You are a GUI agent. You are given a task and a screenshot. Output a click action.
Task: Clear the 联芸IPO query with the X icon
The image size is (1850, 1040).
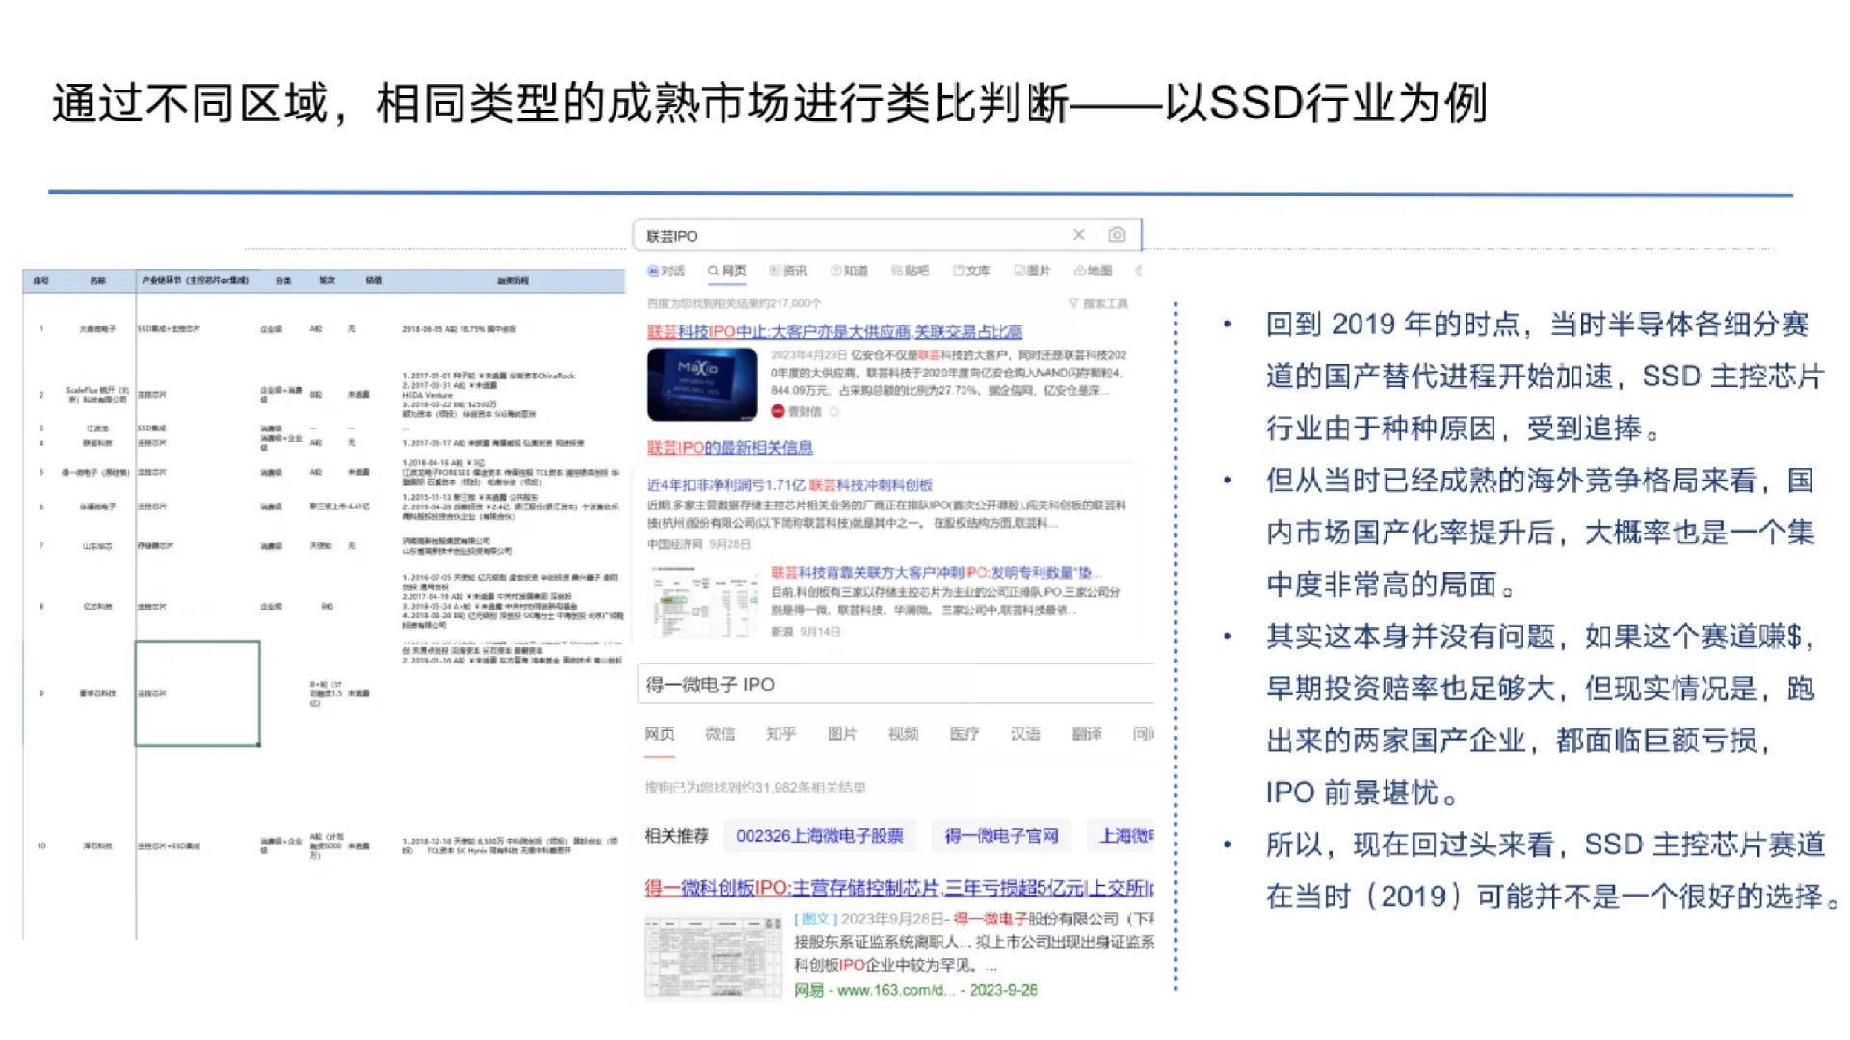tap(1078, 234)
